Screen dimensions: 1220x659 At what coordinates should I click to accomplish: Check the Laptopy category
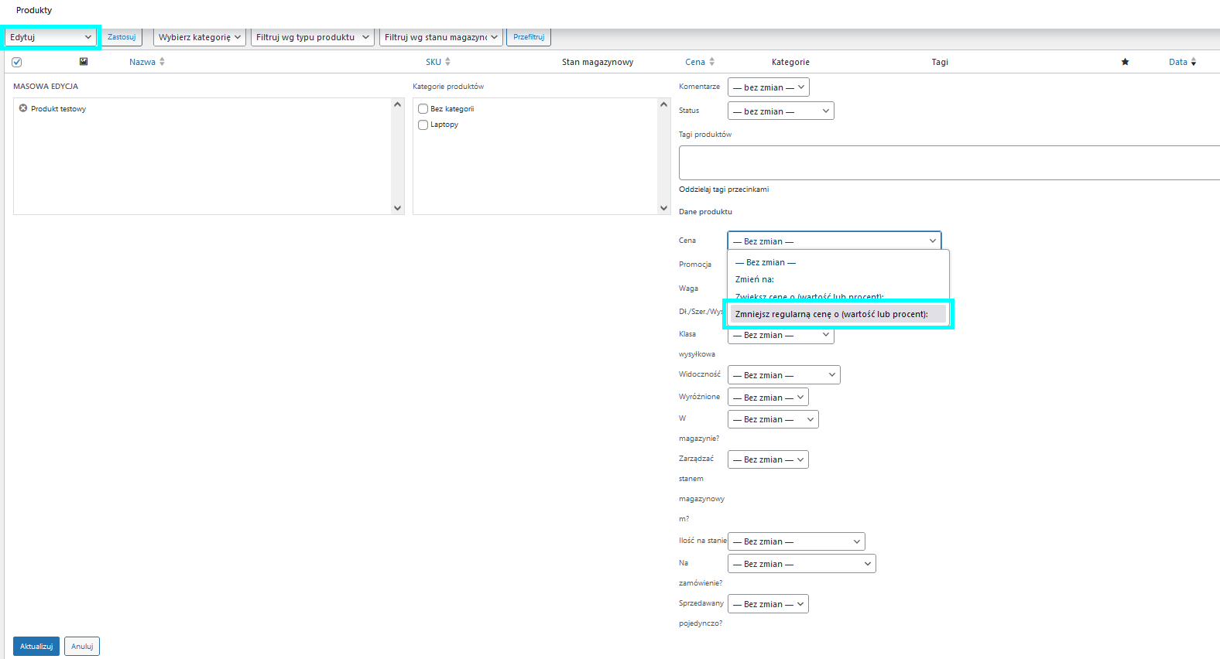(423, 125)
